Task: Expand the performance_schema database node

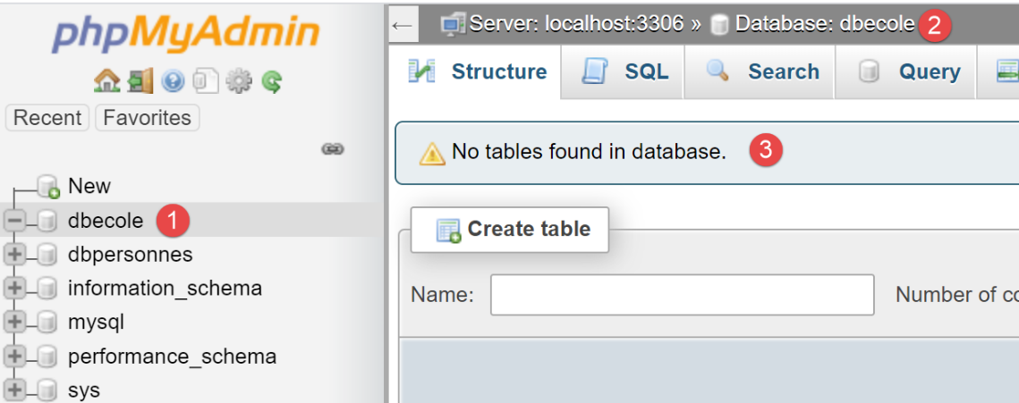Action: click(14, 357)
